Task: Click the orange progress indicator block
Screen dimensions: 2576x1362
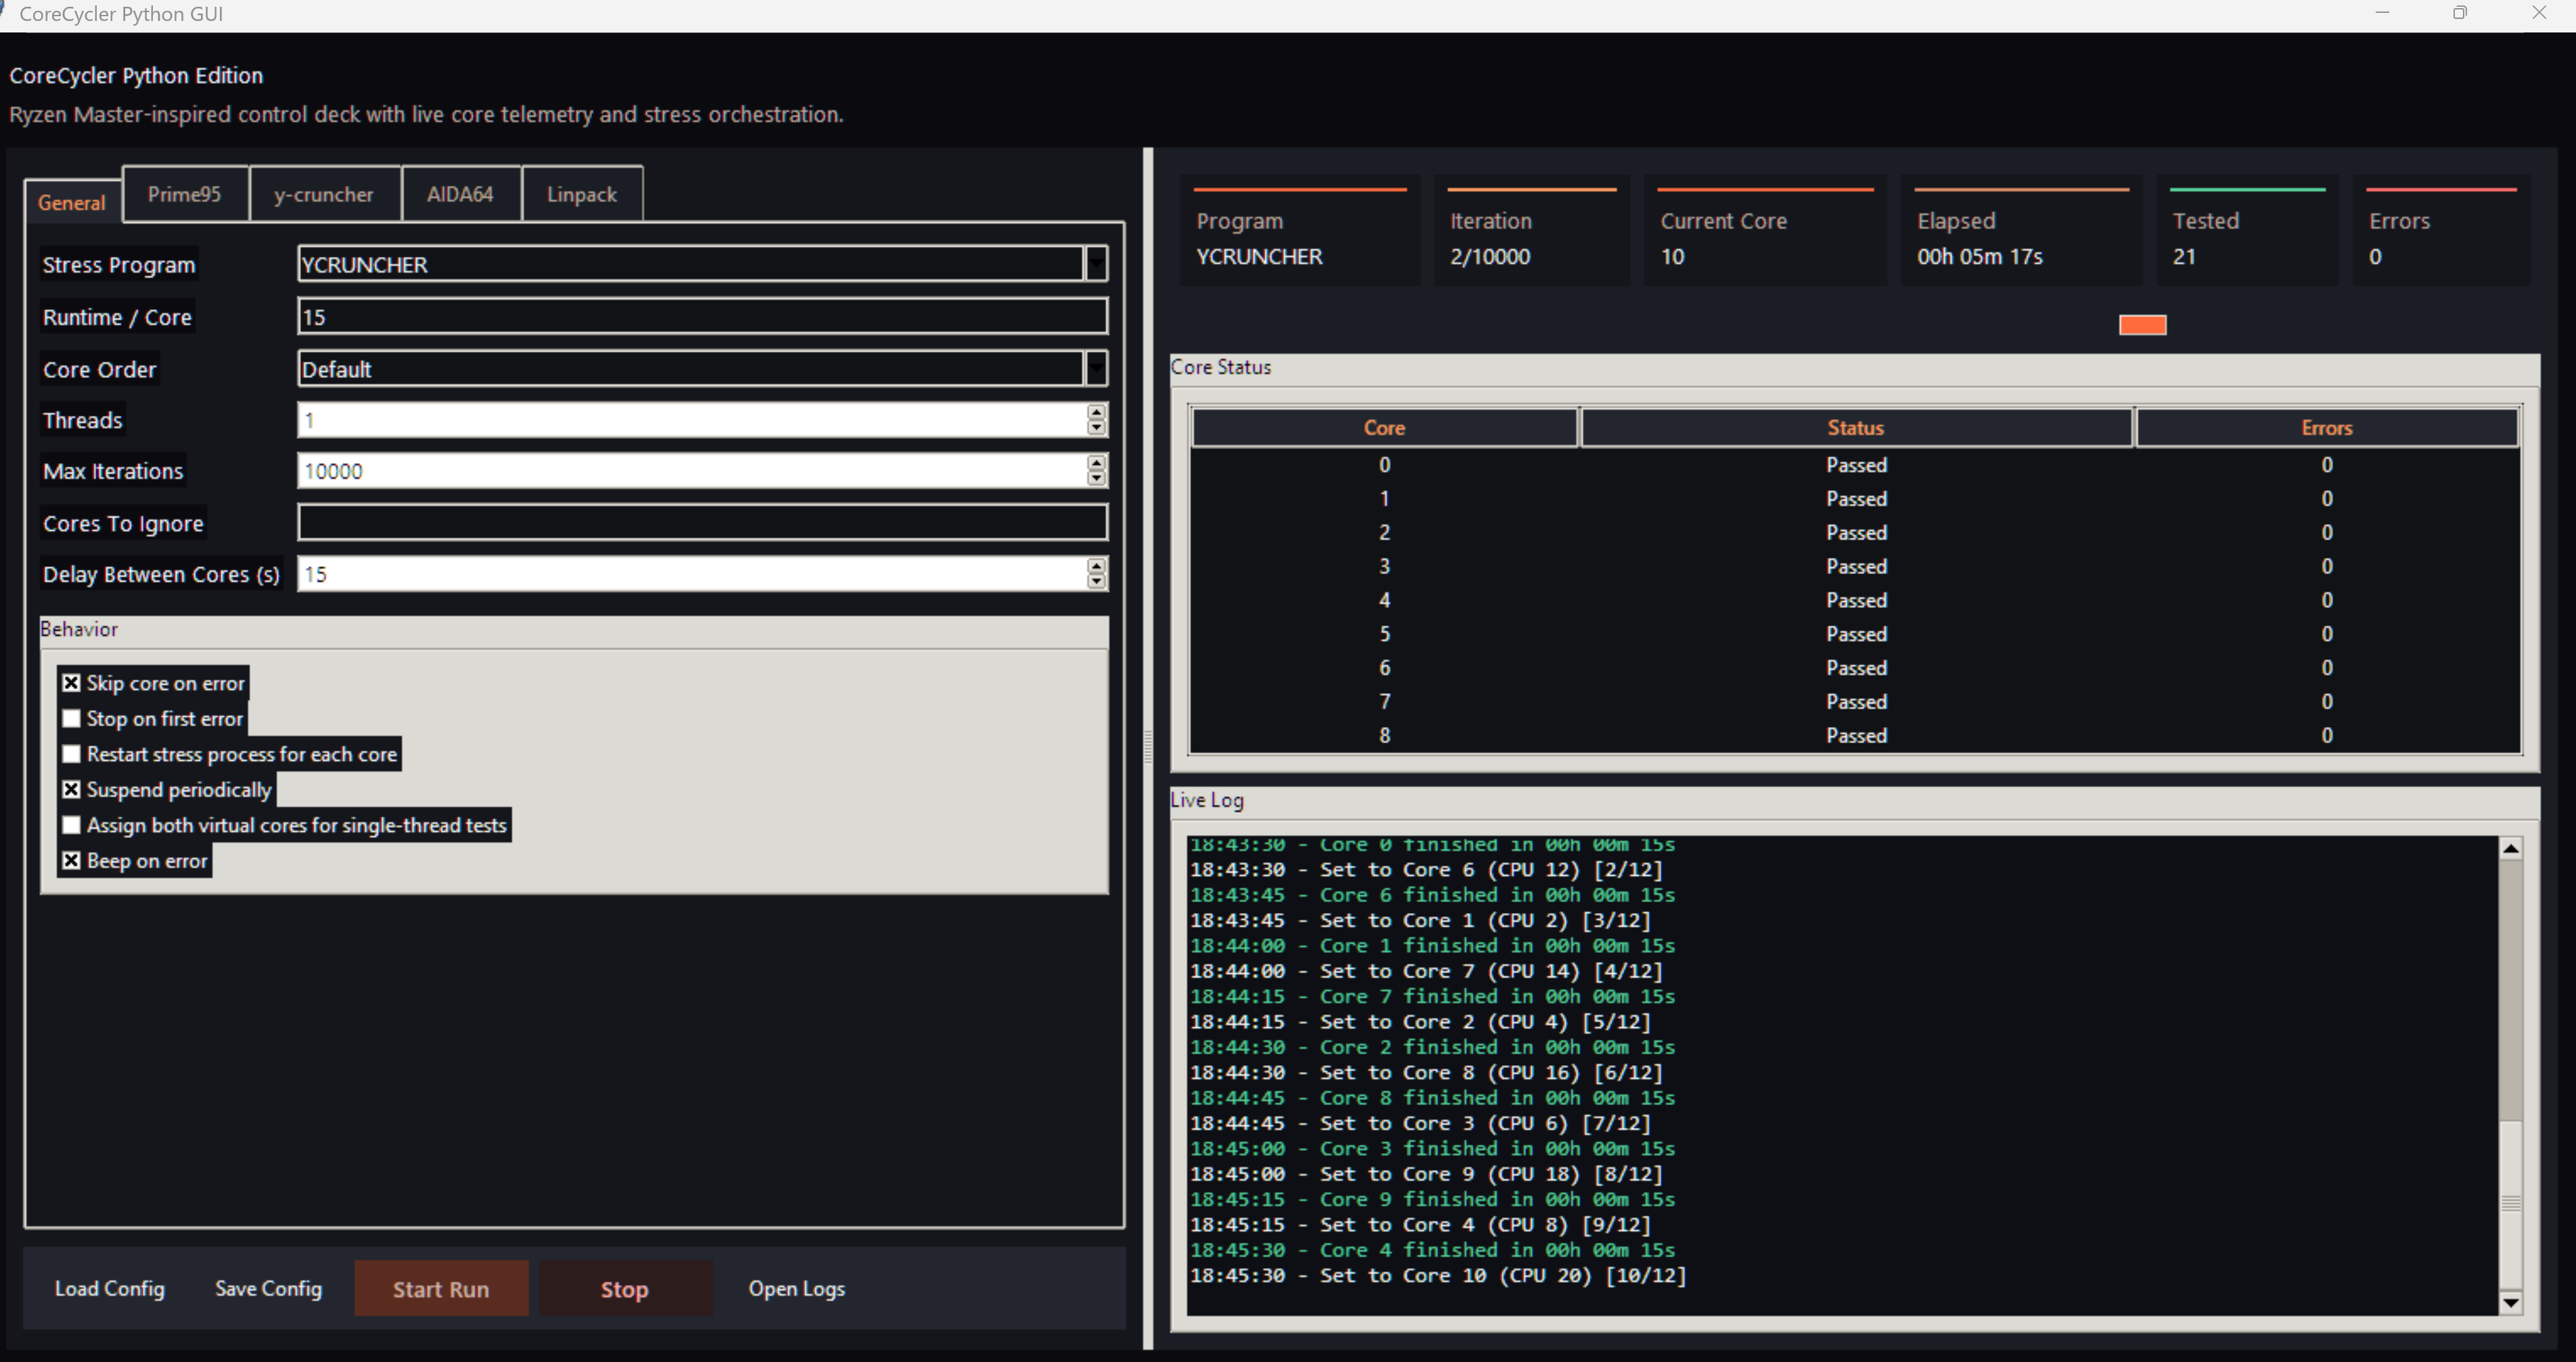Action: pos(2142,325)
